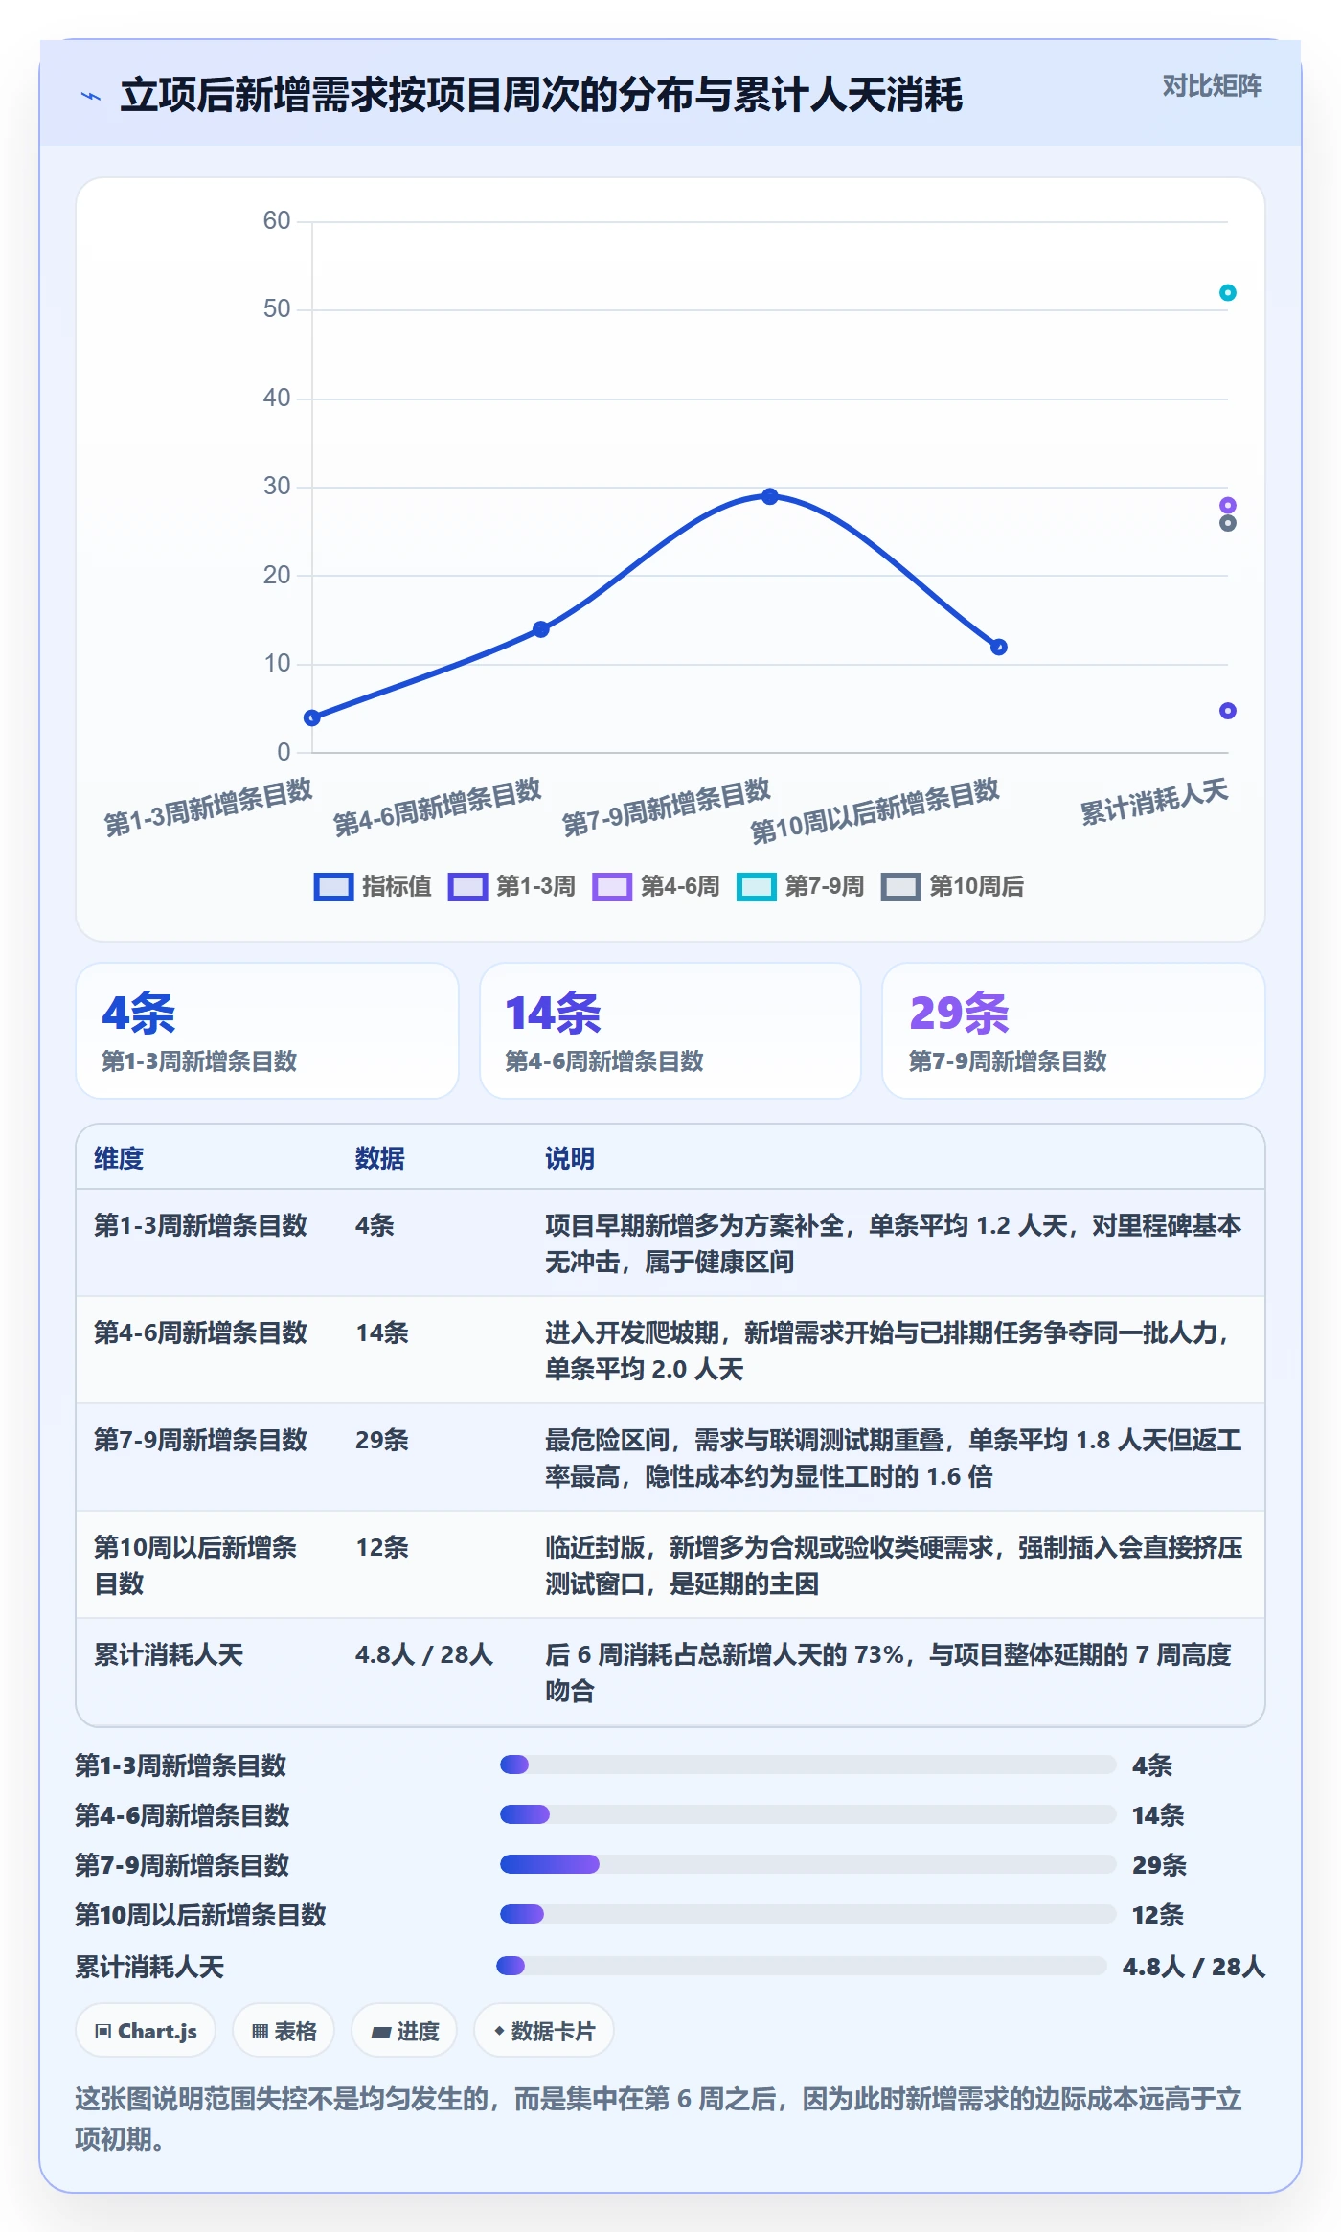This screenshot has width=1341, height=2232.
Task: Click progress bar for 累计消耗人天
Action: click(802, 1966)
